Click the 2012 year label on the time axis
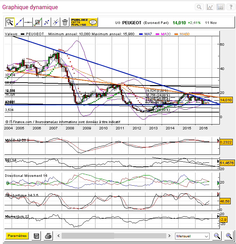The width and height of the screenshot is (236, 244). pyautogui.click(x=137, y=128)
